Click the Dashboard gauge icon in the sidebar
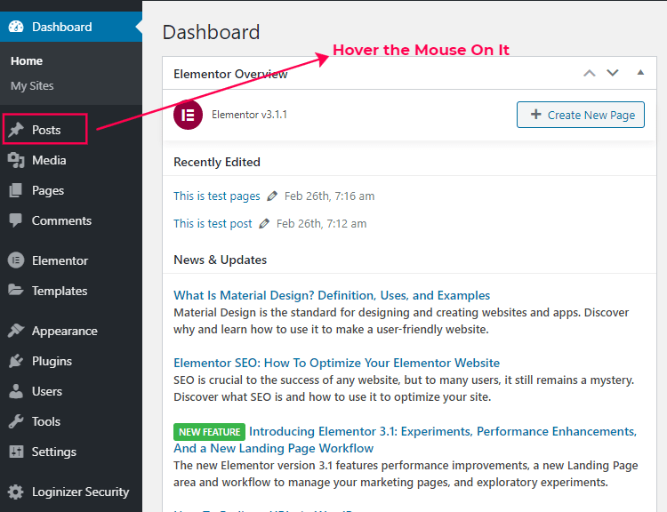Viewport: 667px width, 512px height. [16, 27]
